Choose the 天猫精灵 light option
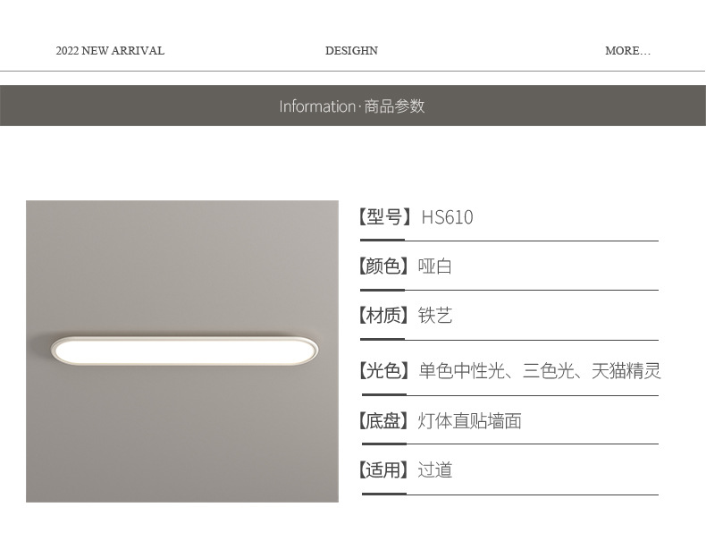Screen dimensions: 706x541 (x=626, y=371)
